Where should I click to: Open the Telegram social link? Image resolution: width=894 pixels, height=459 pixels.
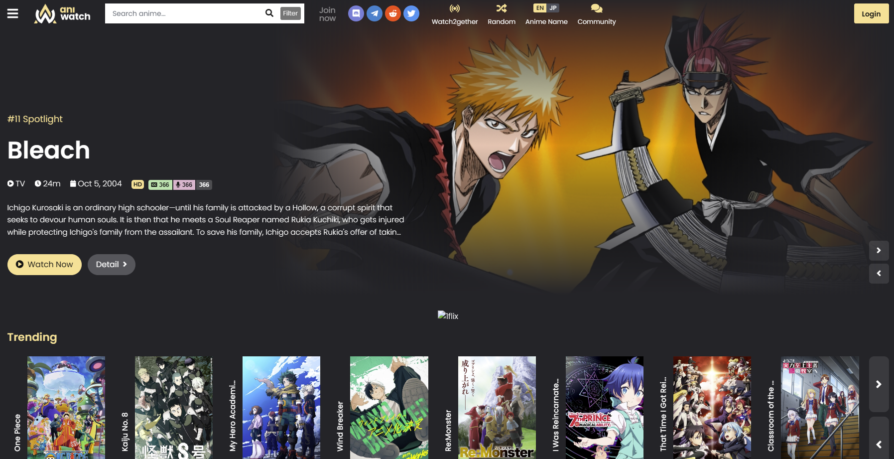coord(375,13)
